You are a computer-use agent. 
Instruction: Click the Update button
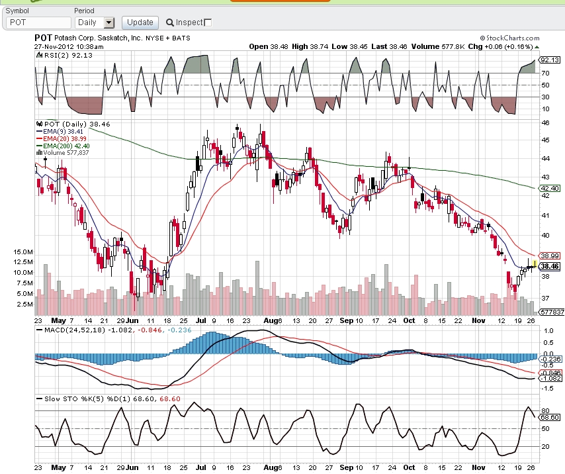(x=140, y=23)
